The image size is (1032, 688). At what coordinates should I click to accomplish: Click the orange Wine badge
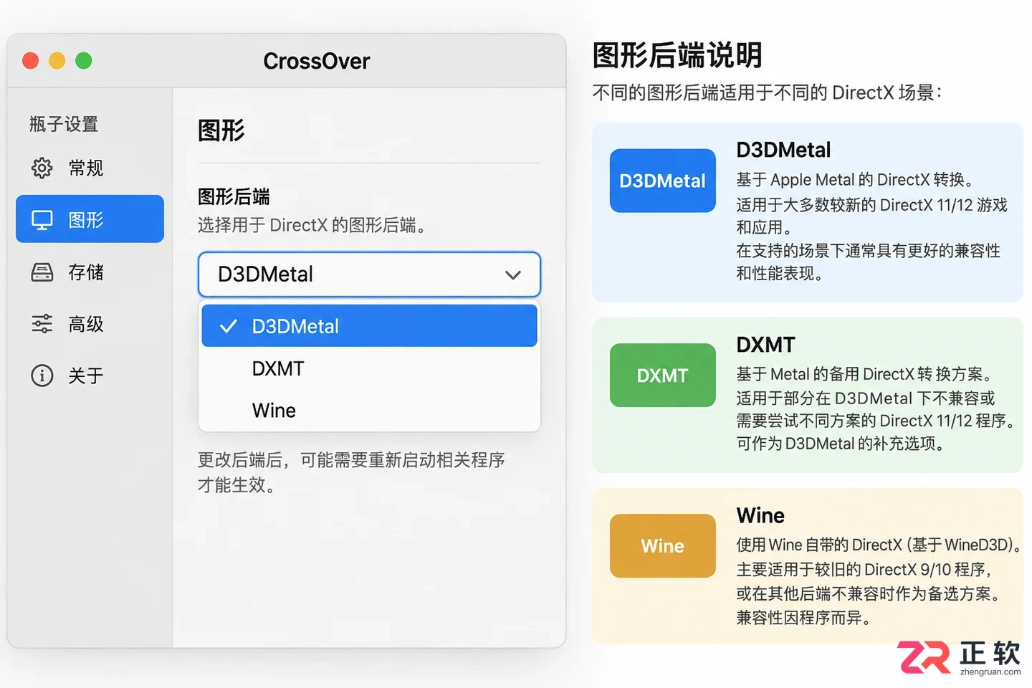pyautogui.click(x=662, y=546)
